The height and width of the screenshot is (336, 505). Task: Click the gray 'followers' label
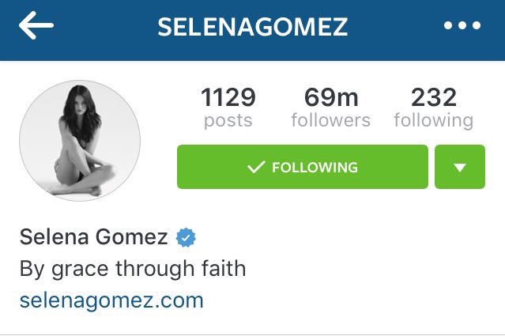(x=331, y=120)
